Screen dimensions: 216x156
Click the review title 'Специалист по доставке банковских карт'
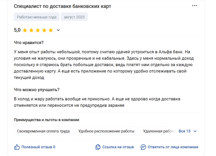coord(63,6)
